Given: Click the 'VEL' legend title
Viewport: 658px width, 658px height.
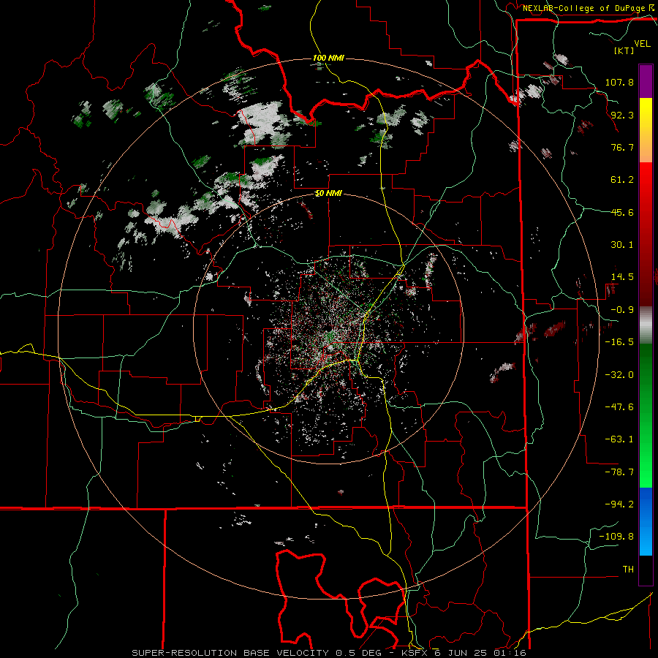Looking at the screenshot, I should pos(643,44).
